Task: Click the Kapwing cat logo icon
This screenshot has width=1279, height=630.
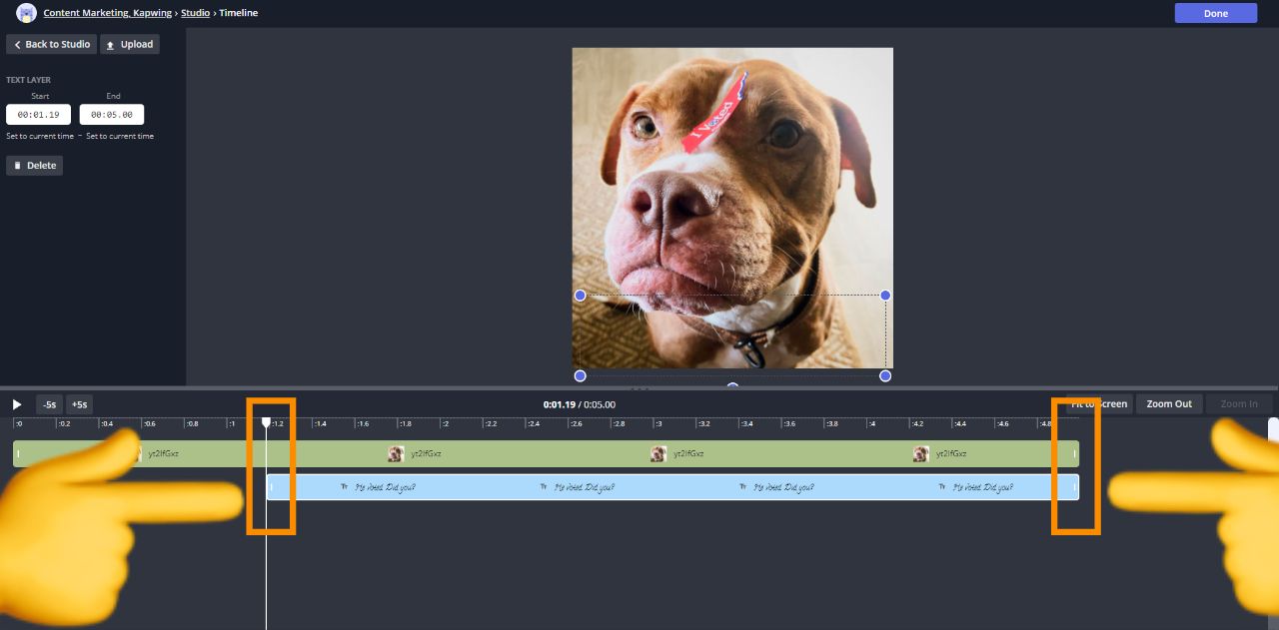Action: 27,13
